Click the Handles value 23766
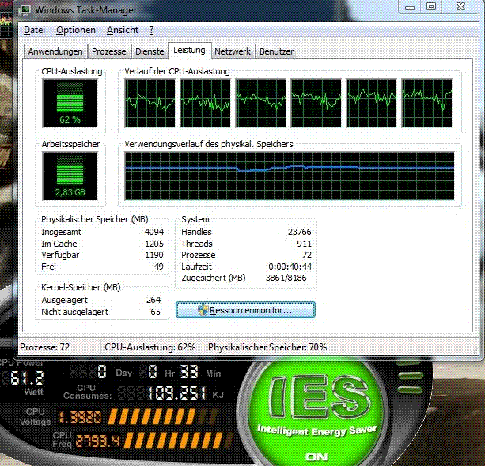Viewport: 485px width, 466px height. [x=299, y=232]
